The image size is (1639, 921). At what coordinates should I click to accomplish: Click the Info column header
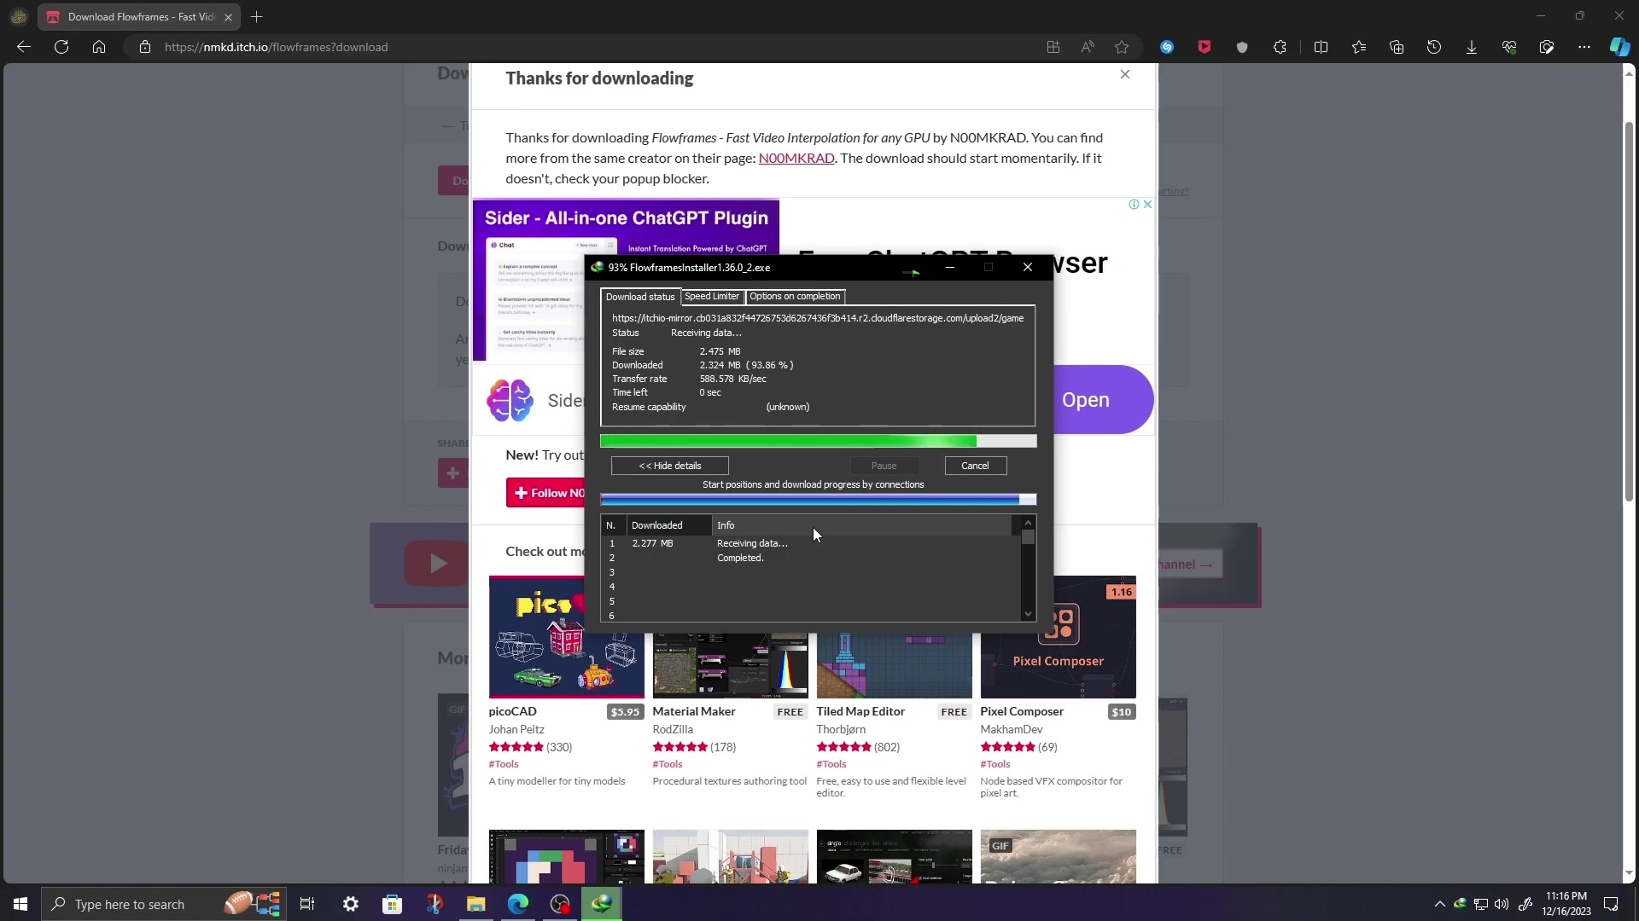[862, 525]
